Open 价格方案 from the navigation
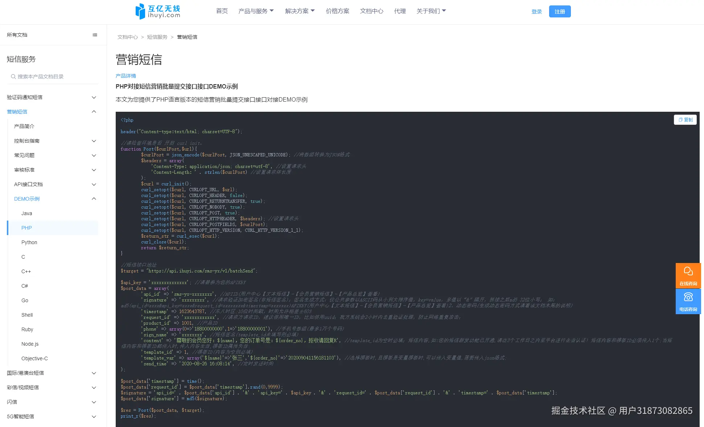 (337, 11)
